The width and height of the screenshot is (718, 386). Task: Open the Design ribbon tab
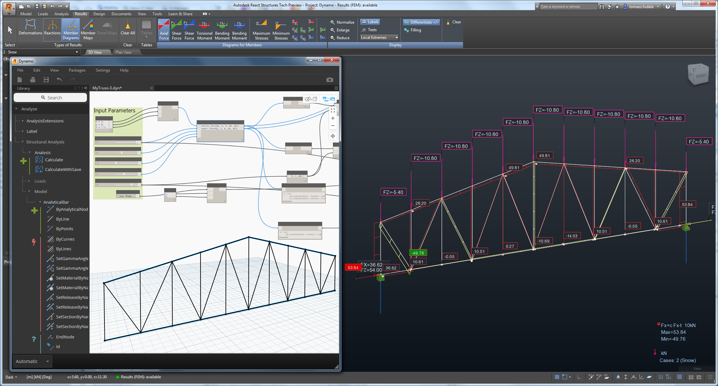99,13
